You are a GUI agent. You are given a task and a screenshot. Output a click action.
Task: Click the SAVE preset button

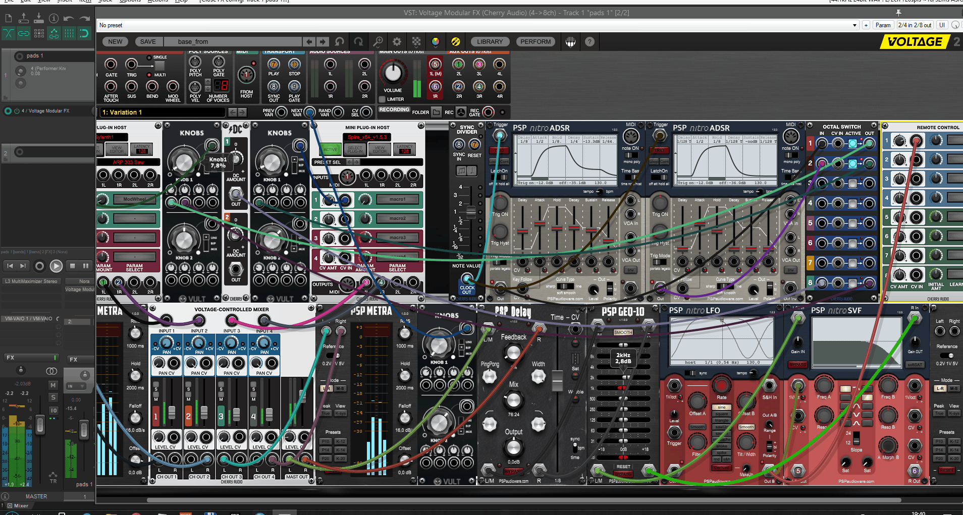[x=148, y=42]
